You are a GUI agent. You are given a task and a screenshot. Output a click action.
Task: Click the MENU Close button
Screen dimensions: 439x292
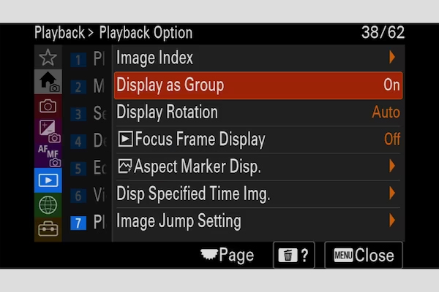tap(364, 255)
